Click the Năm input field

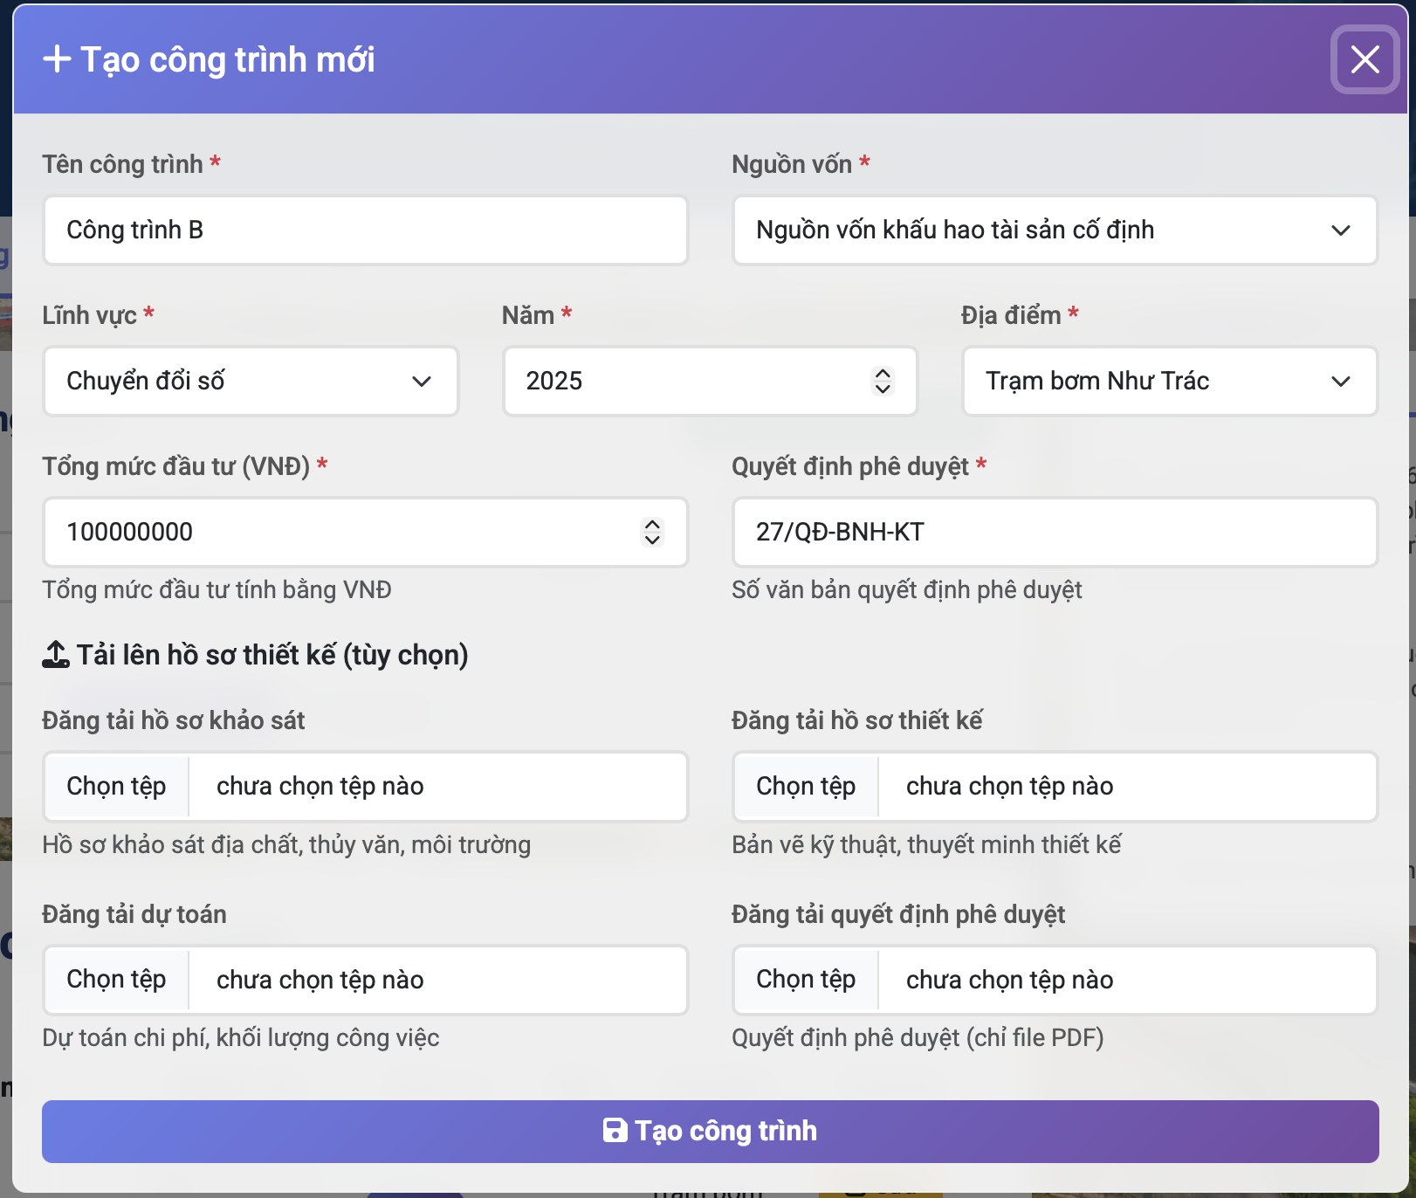pyautogui.click(x=690, y=382)
